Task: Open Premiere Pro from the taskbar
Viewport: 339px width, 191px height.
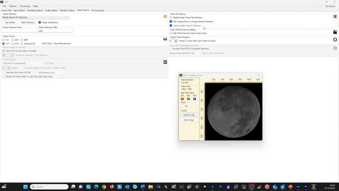Action: (306, 187)
